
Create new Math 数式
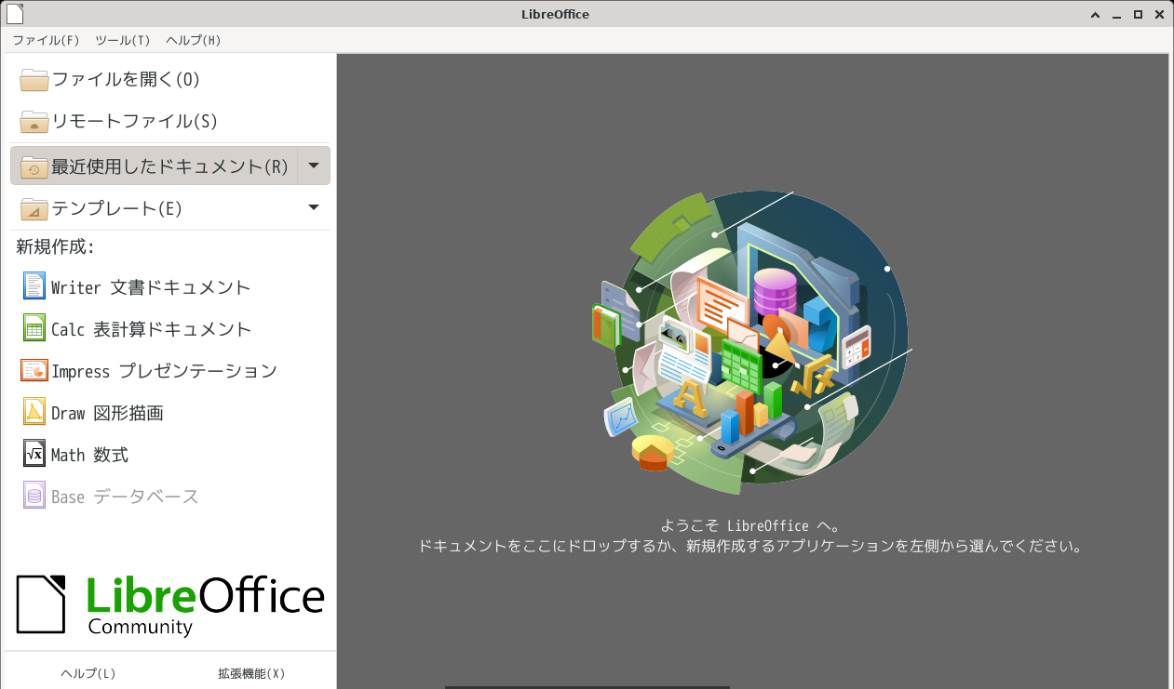170,454
